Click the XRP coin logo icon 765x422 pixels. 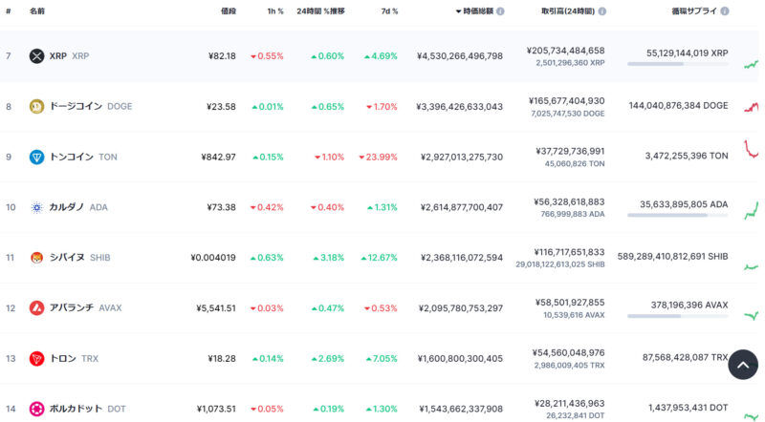click(36, 56)
